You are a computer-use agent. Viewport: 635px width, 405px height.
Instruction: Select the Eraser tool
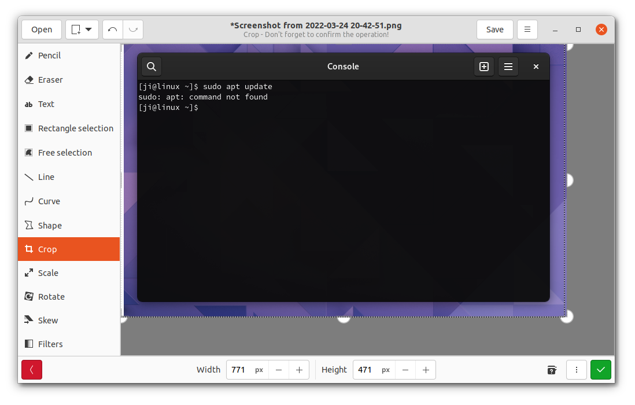49,79
